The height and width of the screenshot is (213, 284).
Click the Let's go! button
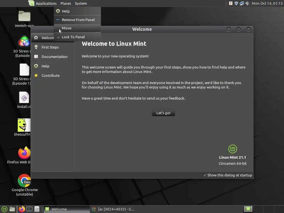(163, 113)
